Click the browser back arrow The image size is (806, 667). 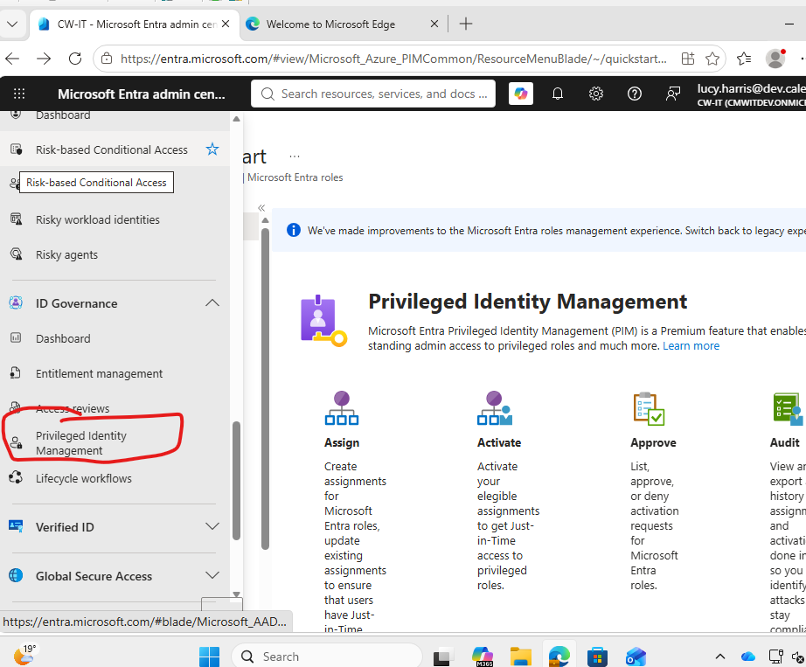coord(12,59)
